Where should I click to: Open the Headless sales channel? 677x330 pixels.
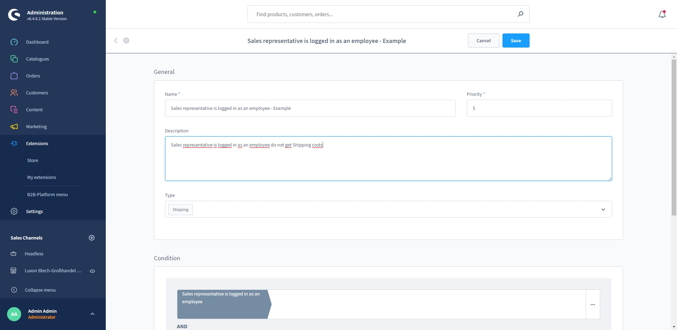click(x=34, y=254)
